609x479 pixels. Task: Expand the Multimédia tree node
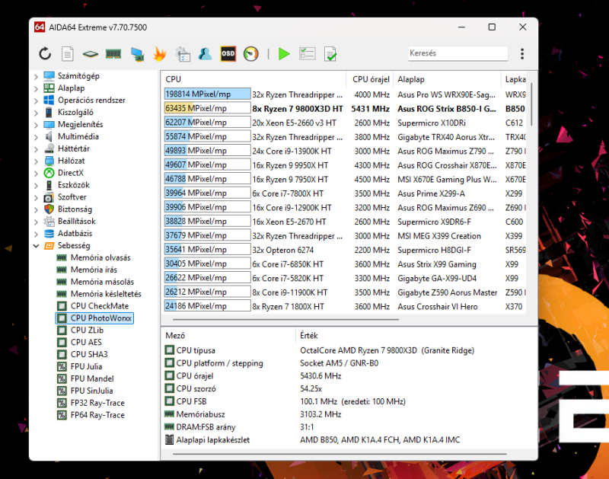tap(36, 137)
